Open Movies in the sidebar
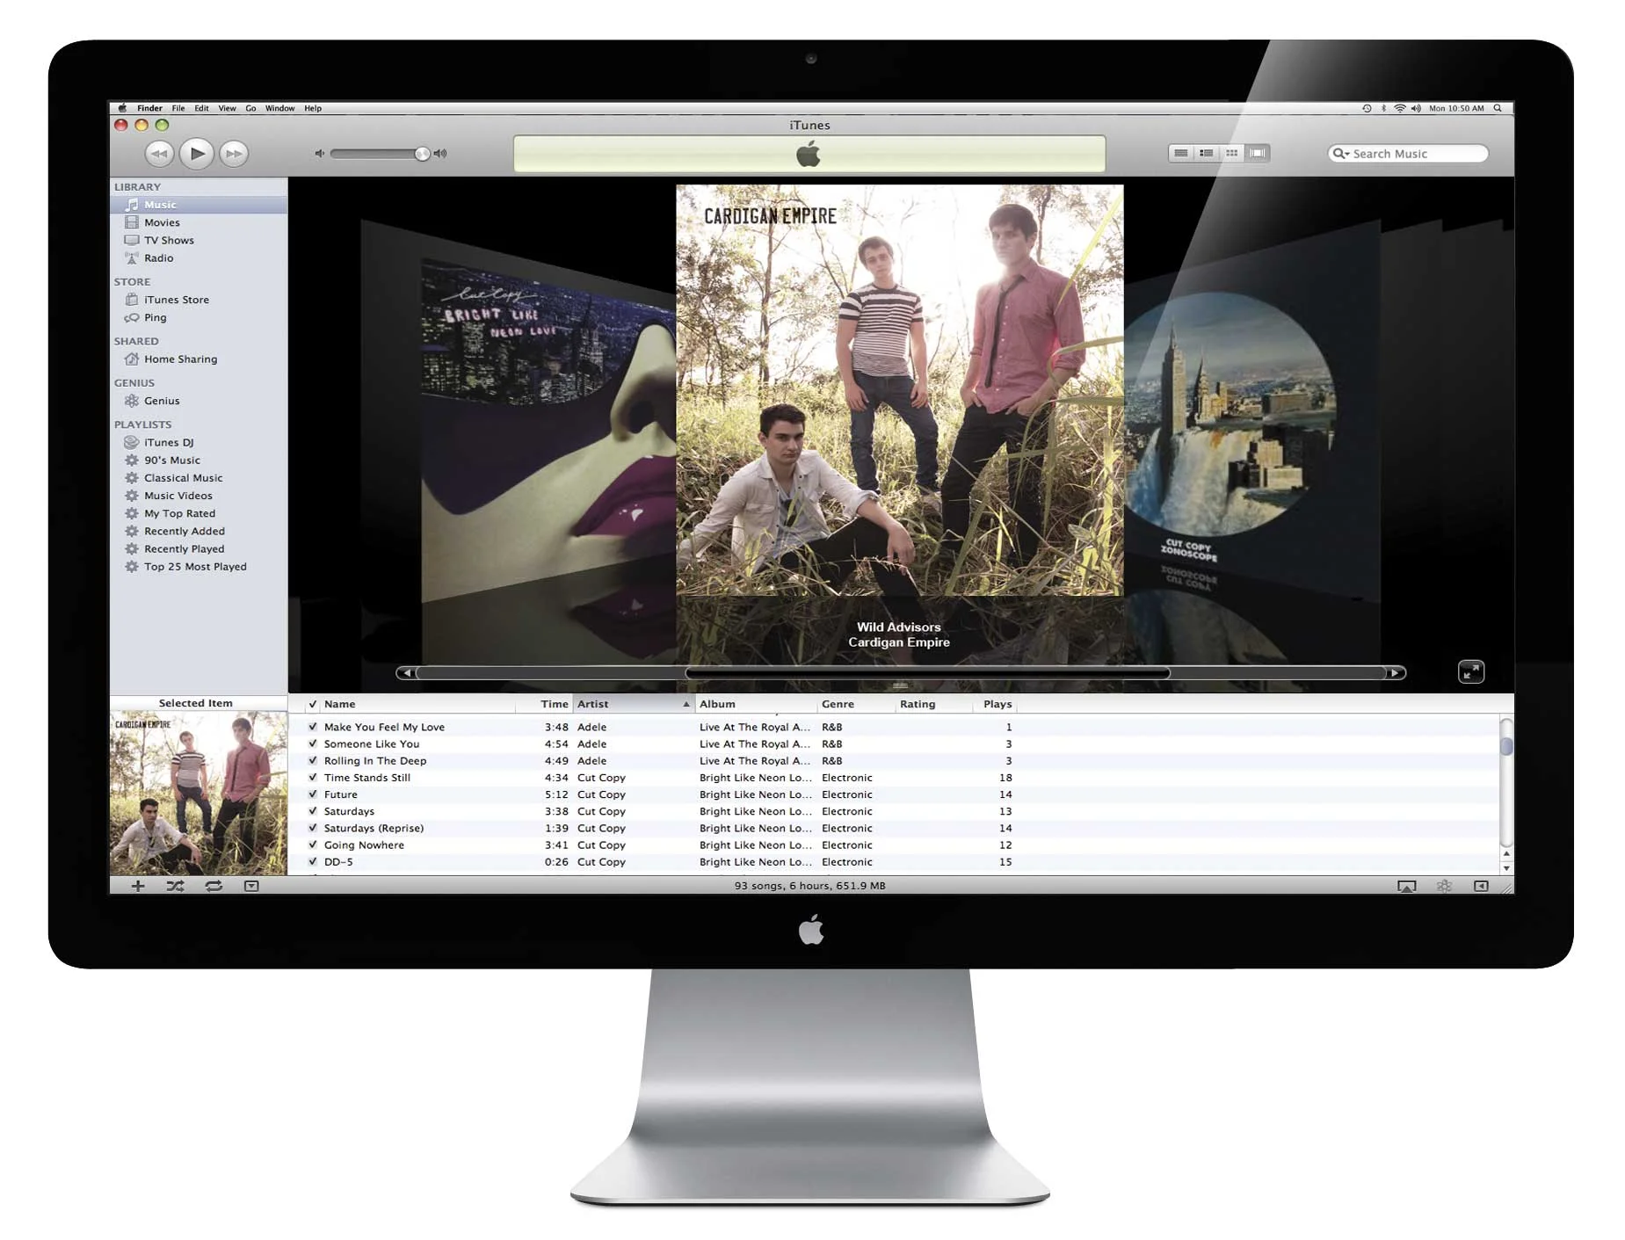This screenshot has width=1625, height=1240. coord(199,222)
